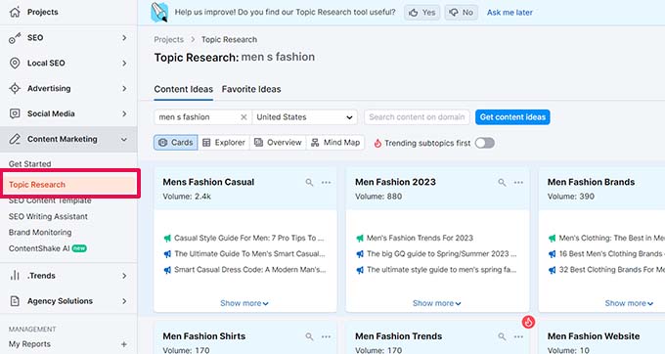Click the Agency Solutions document icon

[x=15, y=301]
